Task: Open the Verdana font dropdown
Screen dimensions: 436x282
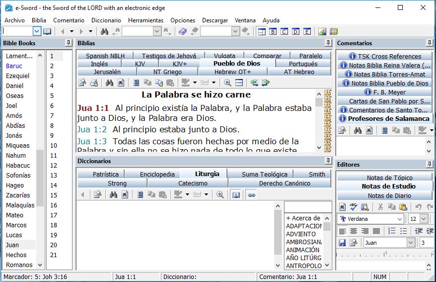Action: [x=400, y=219]
